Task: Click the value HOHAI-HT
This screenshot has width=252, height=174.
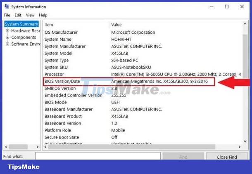Action: point(121,40)
